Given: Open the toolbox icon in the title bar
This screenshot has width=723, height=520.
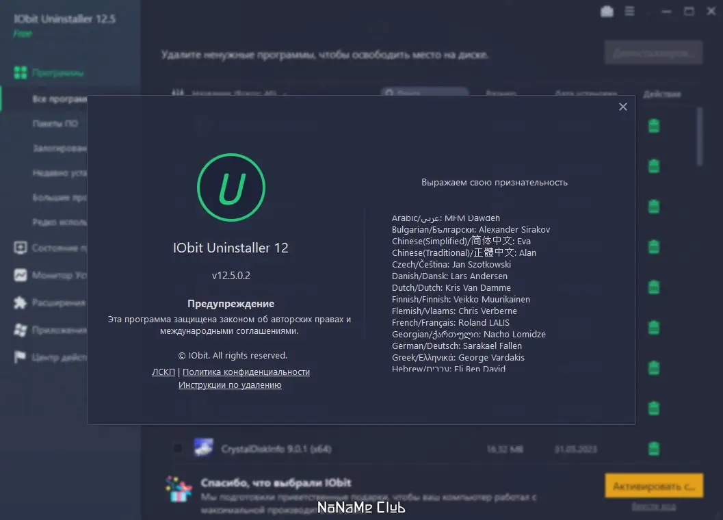Looking at the screenshot, I should point(607,11).
